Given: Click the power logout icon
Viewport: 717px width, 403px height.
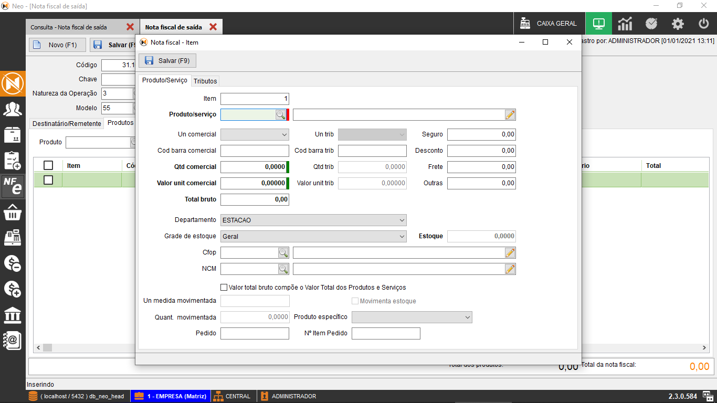Looking at the screenshot, I should point(704,24).
